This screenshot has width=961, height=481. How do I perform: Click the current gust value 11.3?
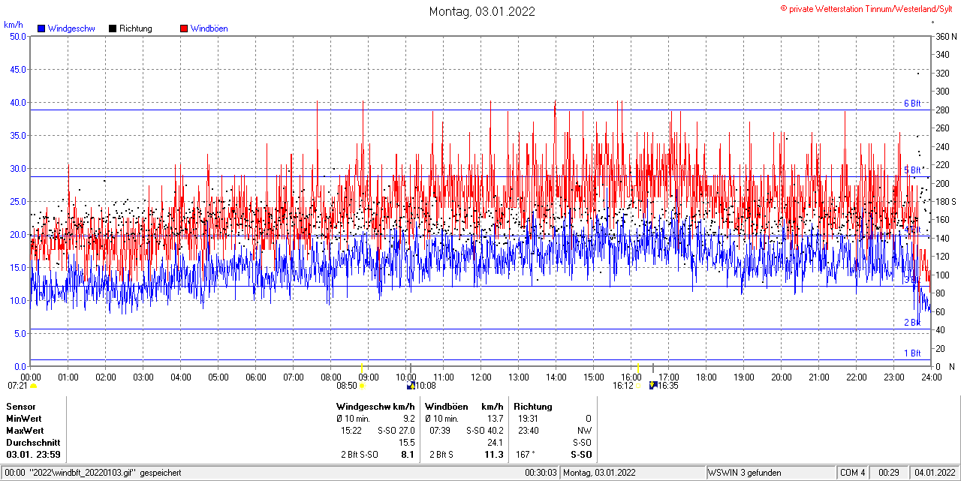[x=495, y=455]
